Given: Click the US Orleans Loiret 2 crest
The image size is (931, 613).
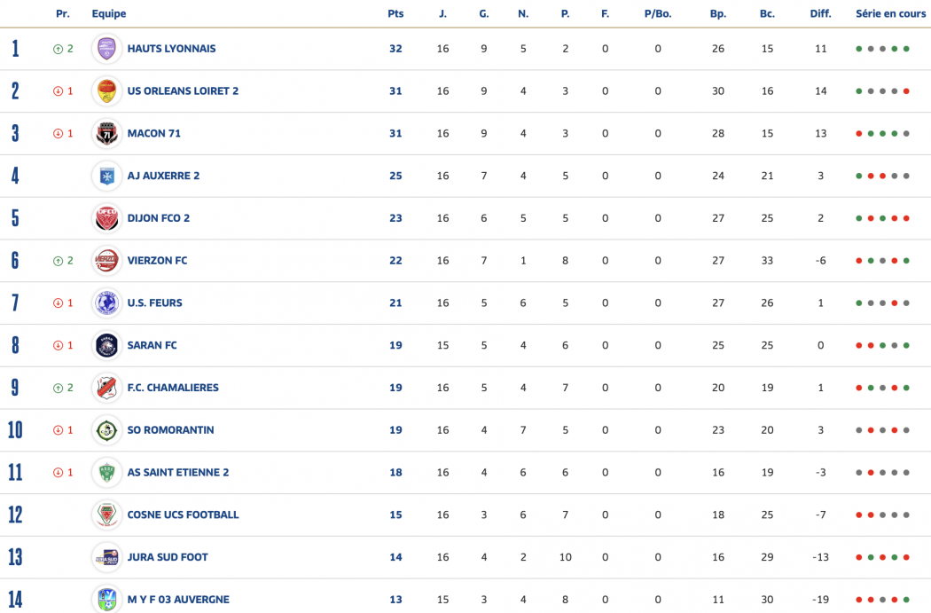Looking at the screenshot, I should 106,91.
